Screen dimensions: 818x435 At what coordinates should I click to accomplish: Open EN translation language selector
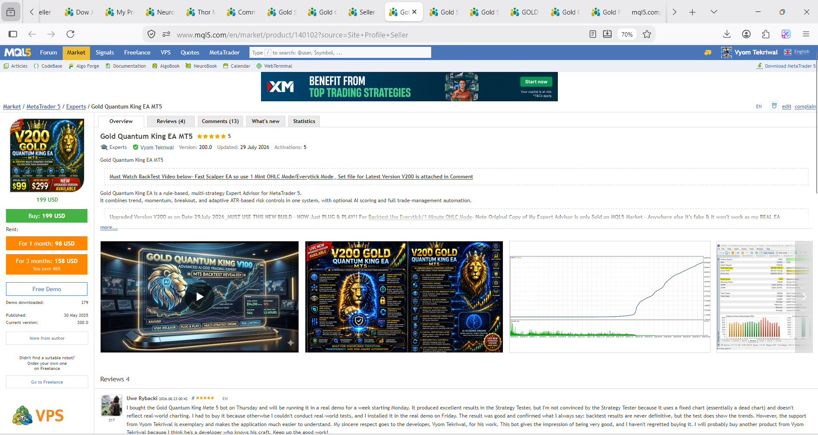759,106
